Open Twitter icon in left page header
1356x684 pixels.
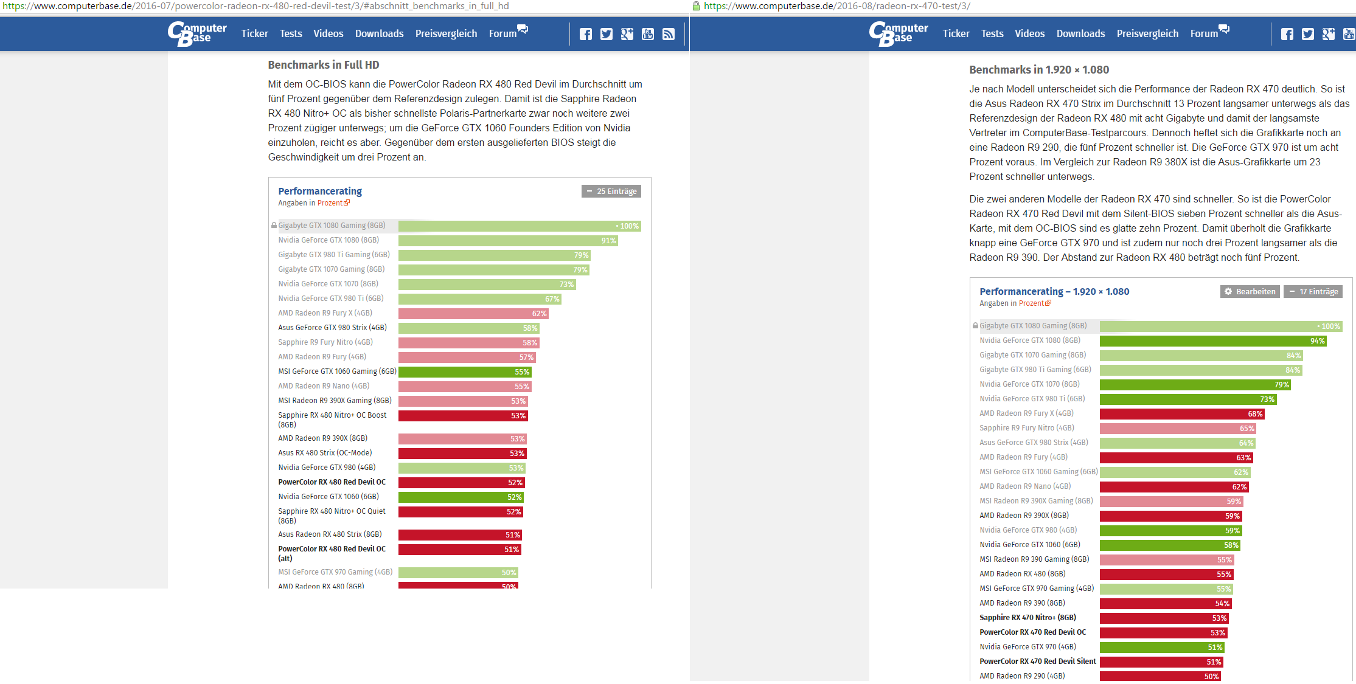(x=606, y=34)
